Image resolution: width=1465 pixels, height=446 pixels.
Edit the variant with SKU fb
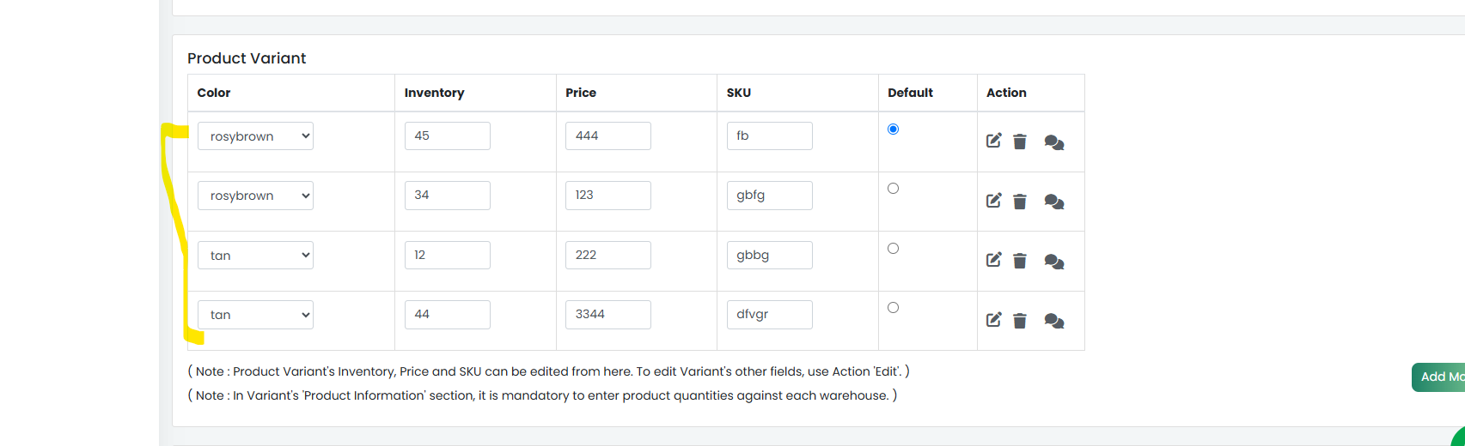coord(994,141)
